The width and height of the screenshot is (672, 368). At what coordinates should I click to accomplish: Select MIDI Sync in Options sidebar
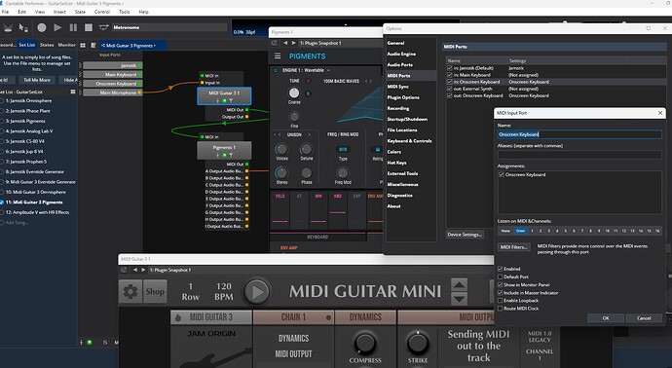pyautogui.click(x=397, y=87)
